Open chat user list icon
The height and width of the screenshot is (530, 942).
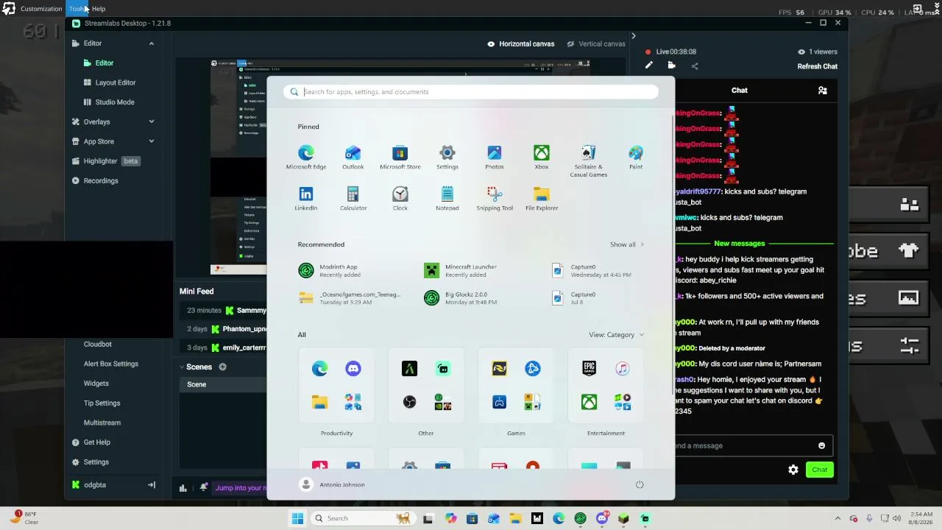(823, 91)
